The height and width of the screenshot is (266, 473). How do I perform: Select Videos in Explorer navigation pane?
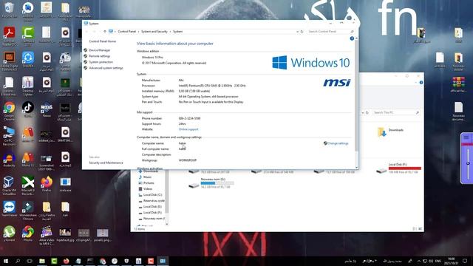[x=148, y=189]
